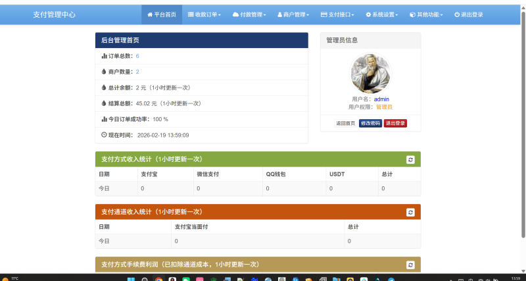526x281 pixels.
Task: Click the 100 % success rate value
Action: click(160, 119)
